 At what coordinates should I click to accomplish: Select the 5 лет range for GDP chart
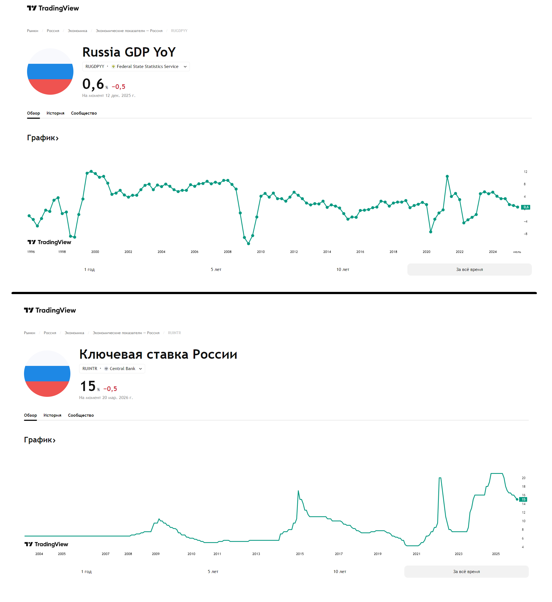(x=216, y=270)
